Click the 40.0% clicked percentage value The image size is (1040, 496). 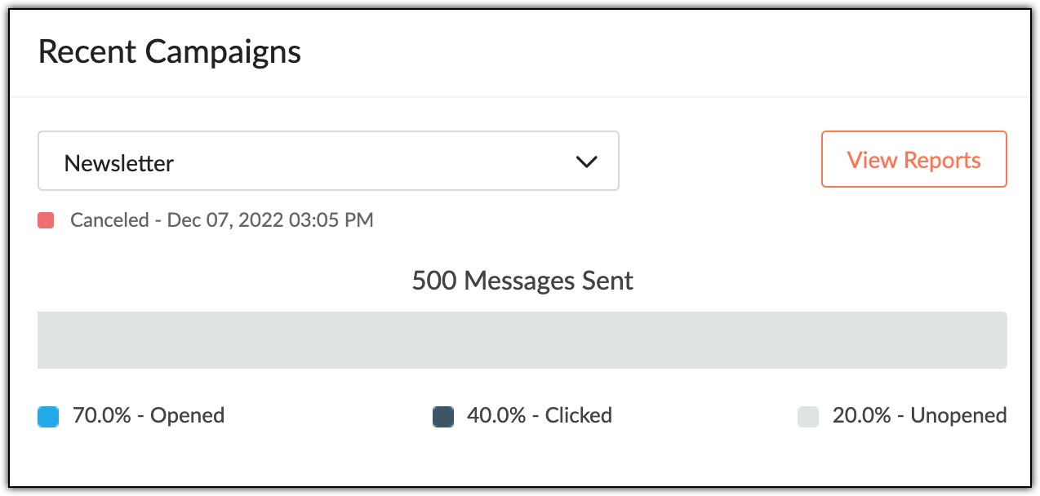click(496, 415)
